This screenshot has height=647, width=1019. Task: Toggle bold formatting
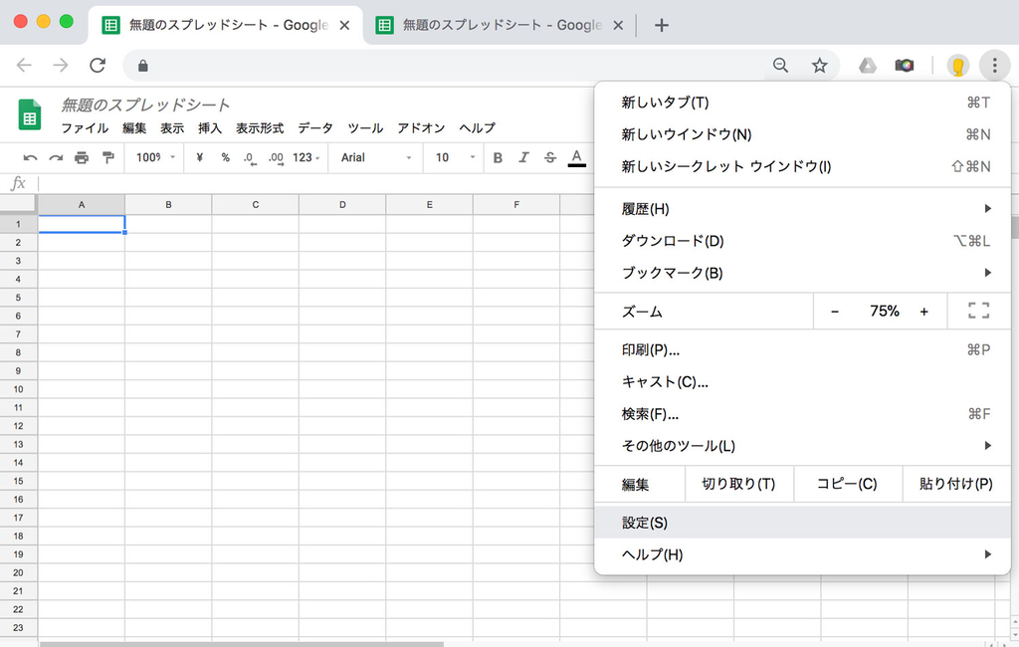(x=498, y=157)
